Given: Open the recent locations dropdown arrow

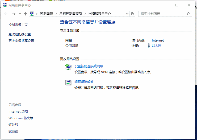Looking at the screenshot, I should 20,14.
